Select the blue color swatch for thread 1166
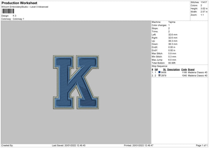This screenshot has width=209, height=148. 160,72
